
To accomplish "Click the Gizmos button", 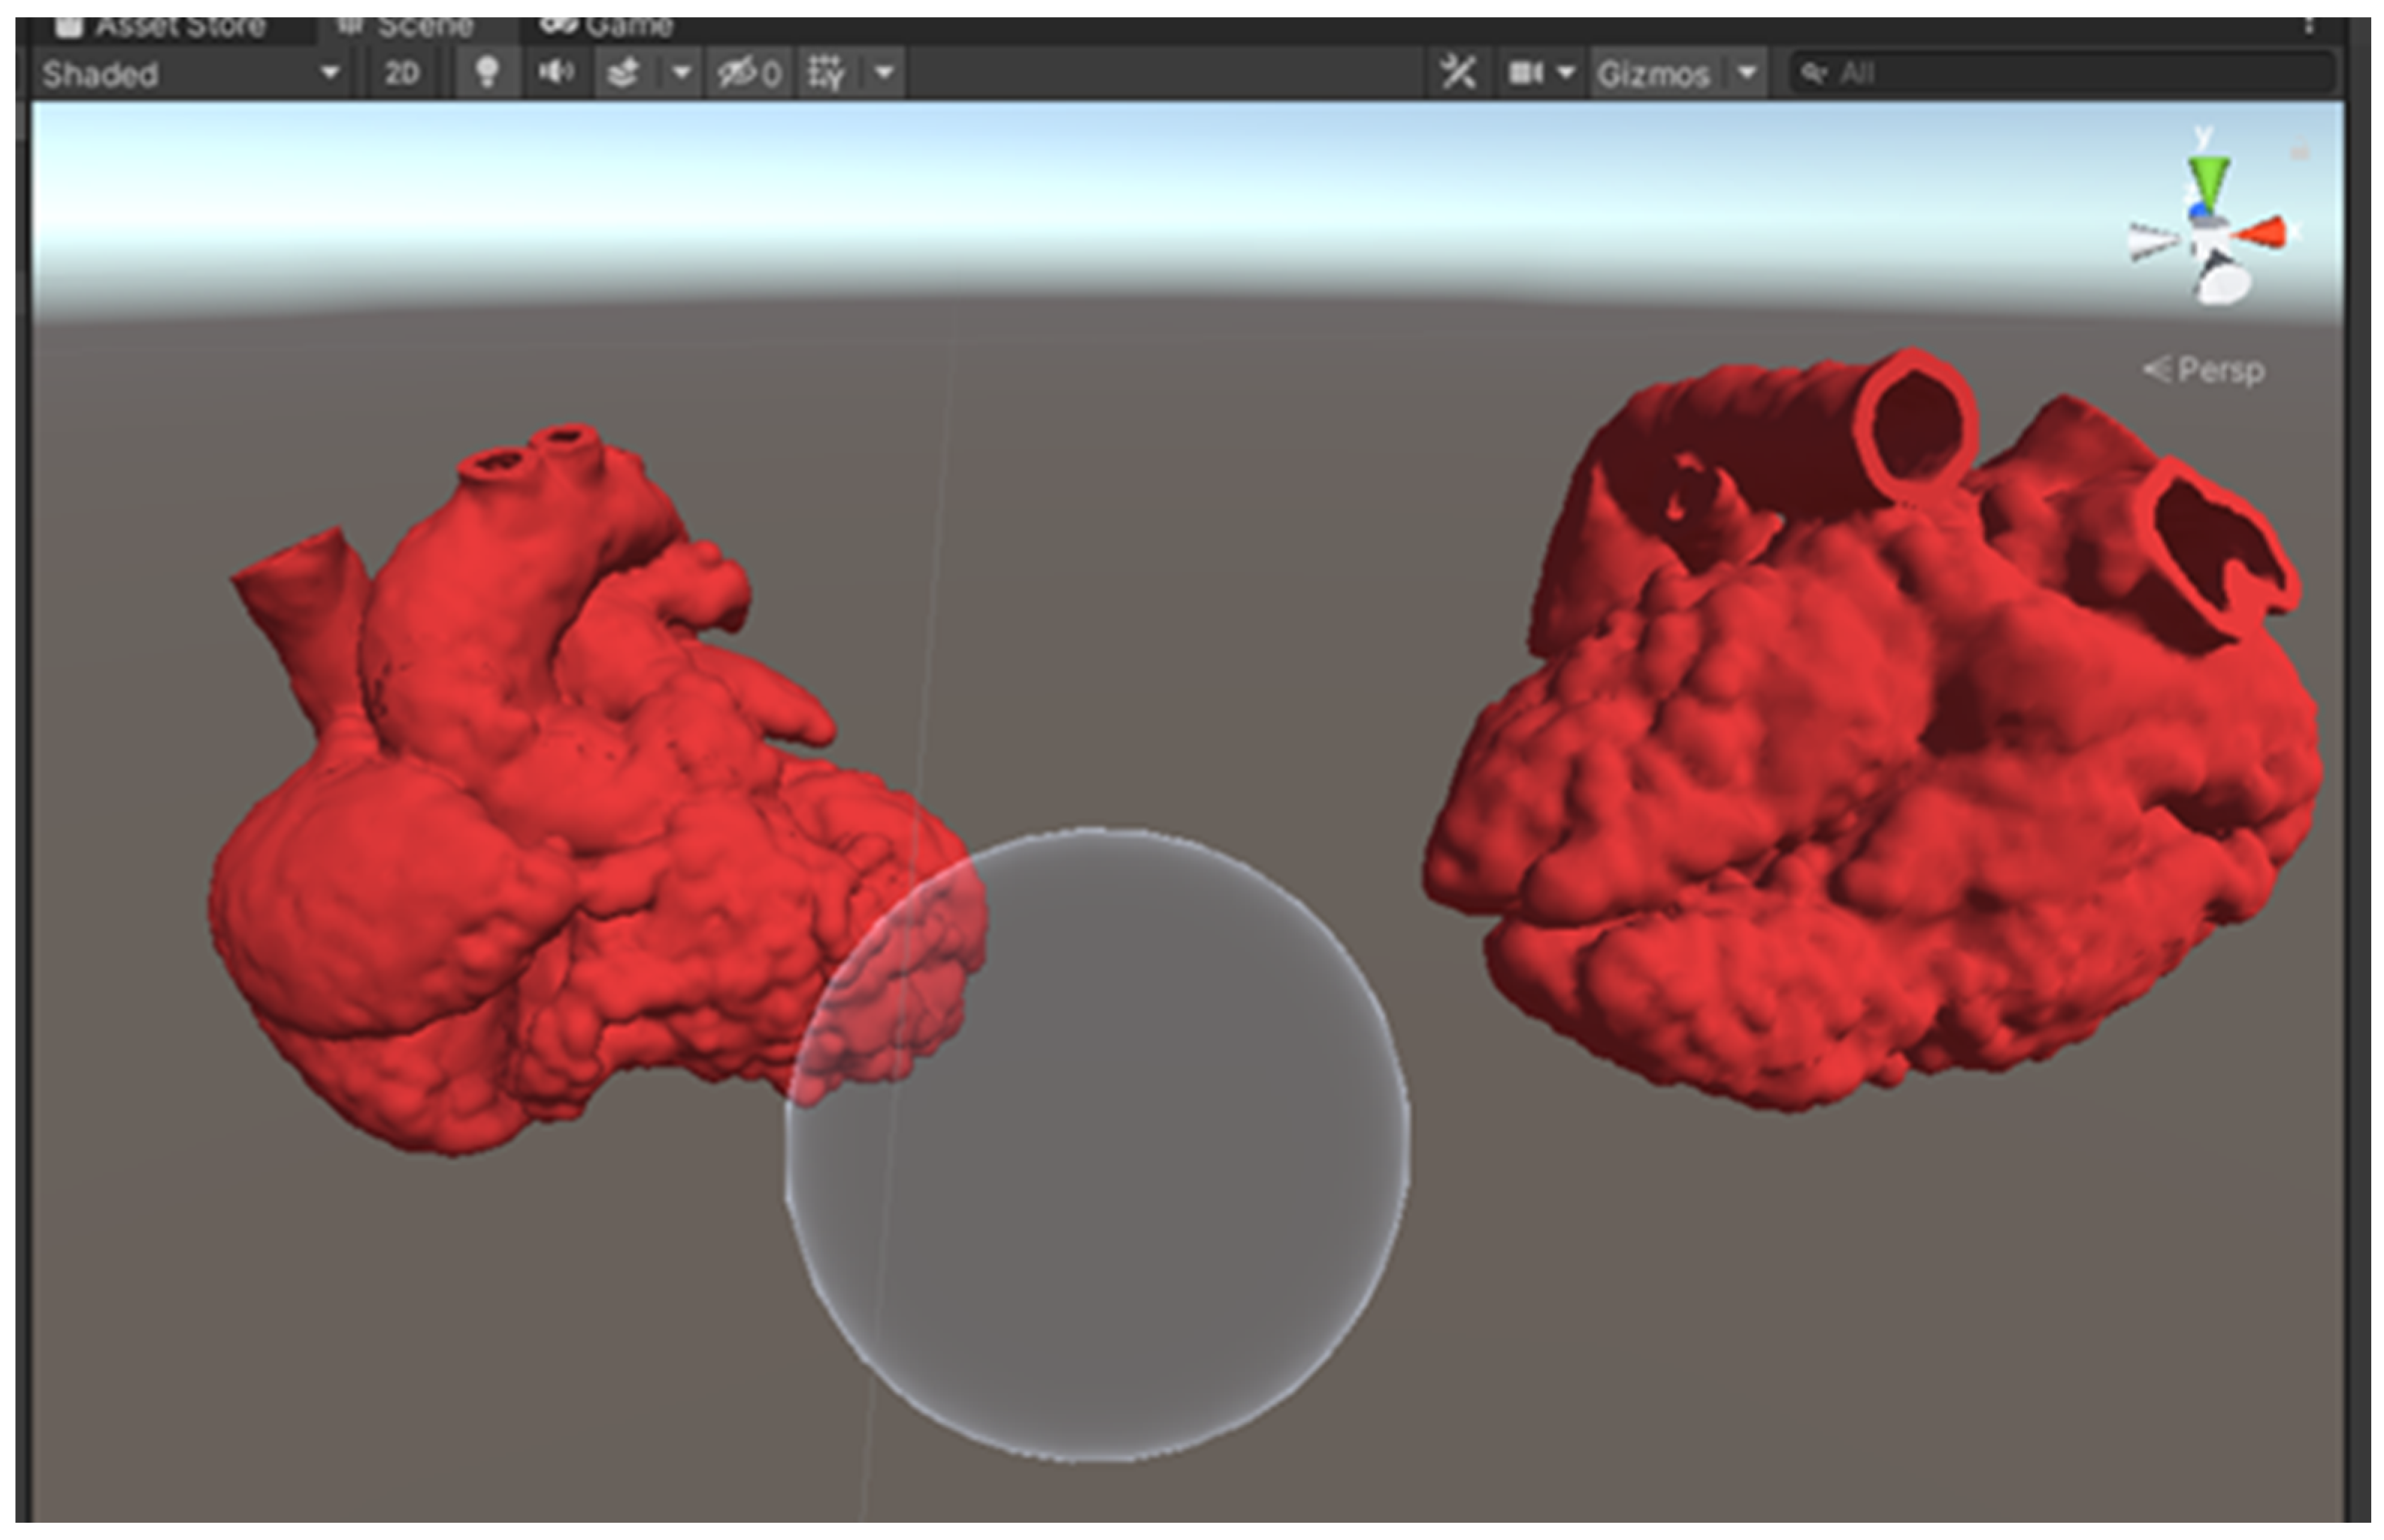I will (1654, 74).
